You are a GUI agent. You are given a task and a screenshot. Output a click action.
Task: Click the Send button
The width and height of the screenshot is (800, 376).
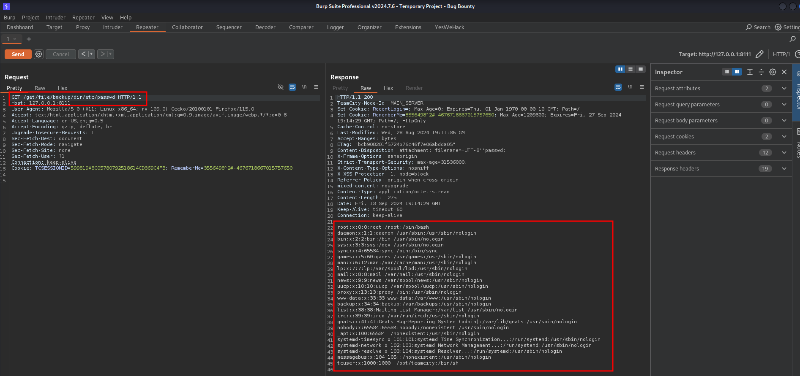18,54
